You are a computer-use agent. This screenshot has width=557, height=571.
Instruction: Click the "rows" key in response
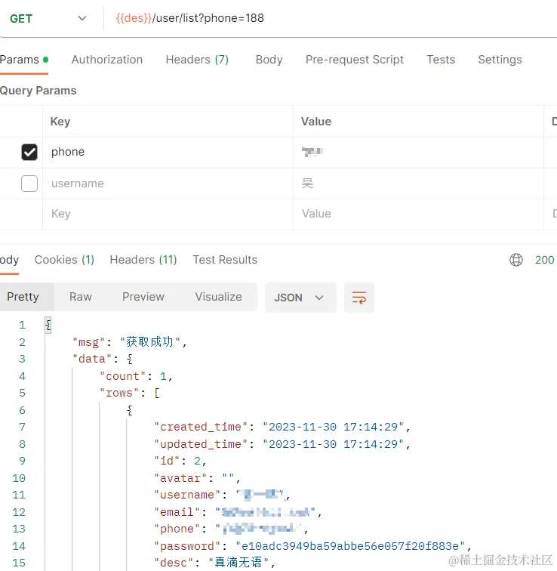click(119, 393)
